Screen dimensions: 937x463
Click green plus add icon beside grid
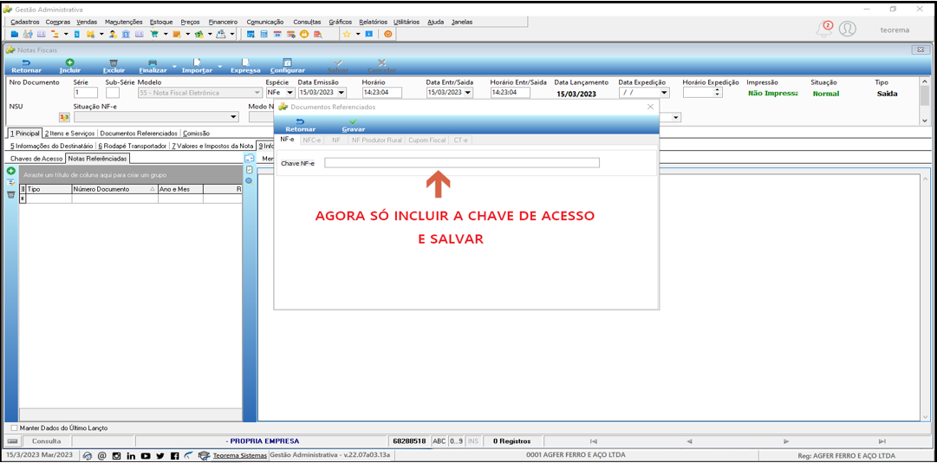click(10, 171)
